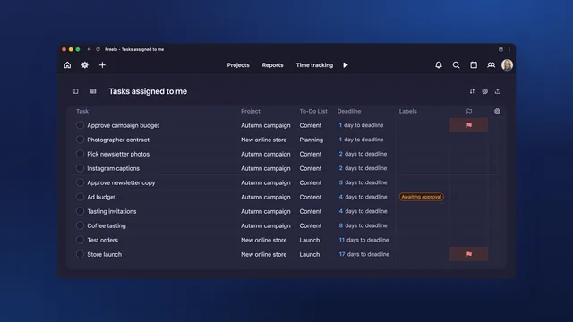The height and width of the screenshot is (322, 573).
Task: Click Launch list in Test orders row
Action: (x=309, y=240)
